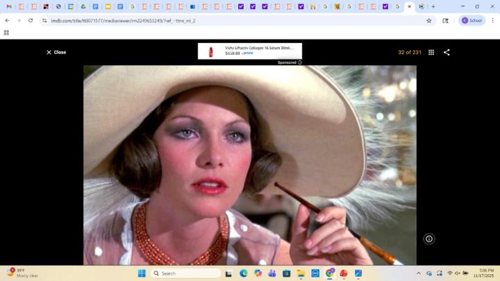View site information icon in address bar
The image size is (500, 281).
click(44, 21)
